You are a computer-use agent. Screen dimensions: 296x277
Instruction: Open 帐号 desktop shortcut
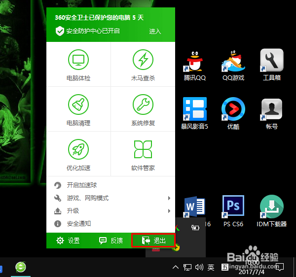point(272,114)
